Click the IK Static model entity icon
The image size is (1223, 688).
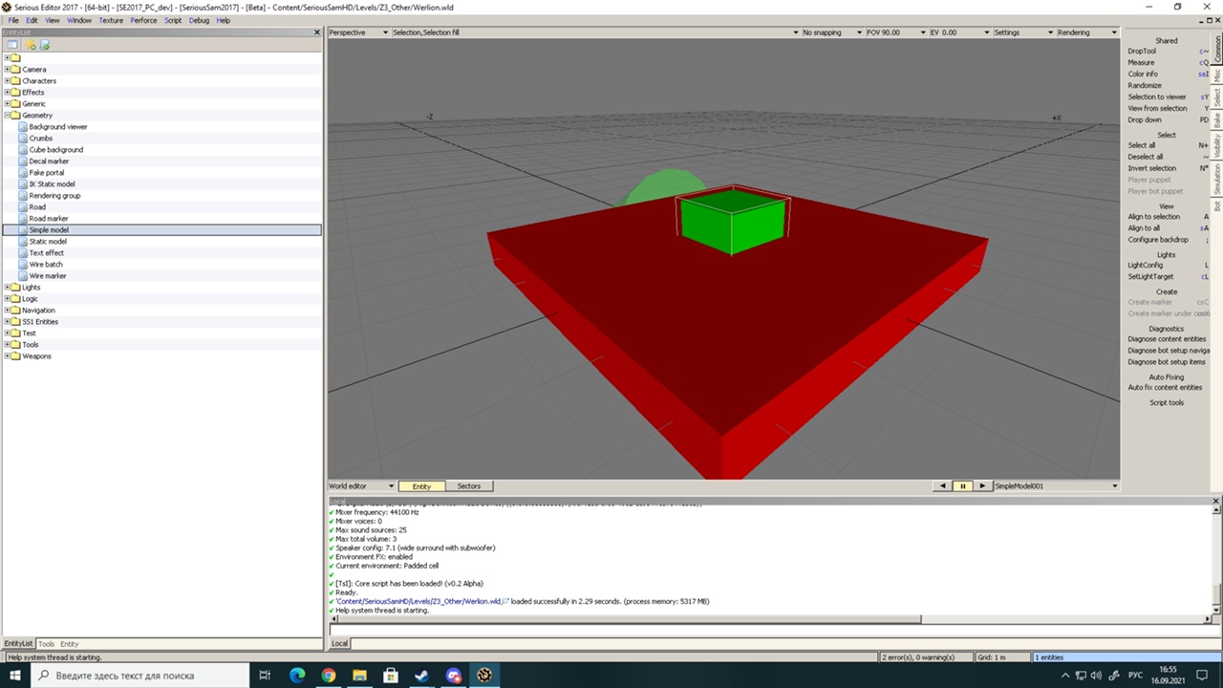coord(23,184)
